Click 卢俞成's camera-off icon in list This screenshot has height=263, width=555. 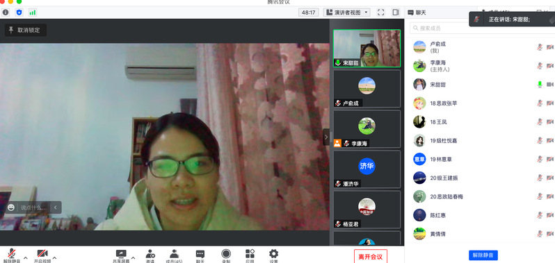(x=550, y=47)
